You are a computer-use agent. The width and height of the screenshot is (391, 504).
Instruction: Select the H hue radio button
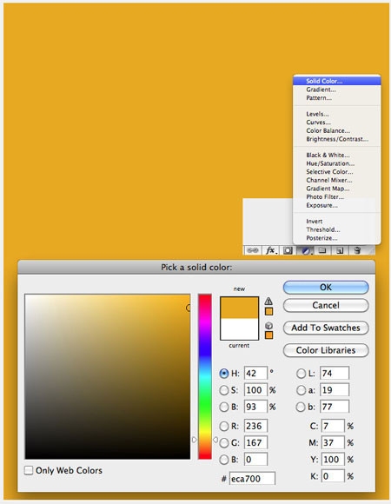pos(224,374)
